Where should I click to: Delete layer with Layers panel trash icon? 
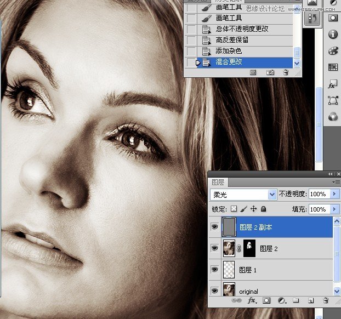326,300
